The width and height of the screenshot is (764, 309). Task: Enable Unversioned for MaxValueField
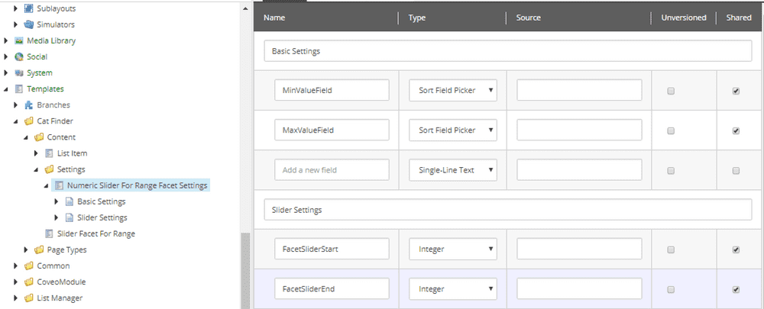671,130
